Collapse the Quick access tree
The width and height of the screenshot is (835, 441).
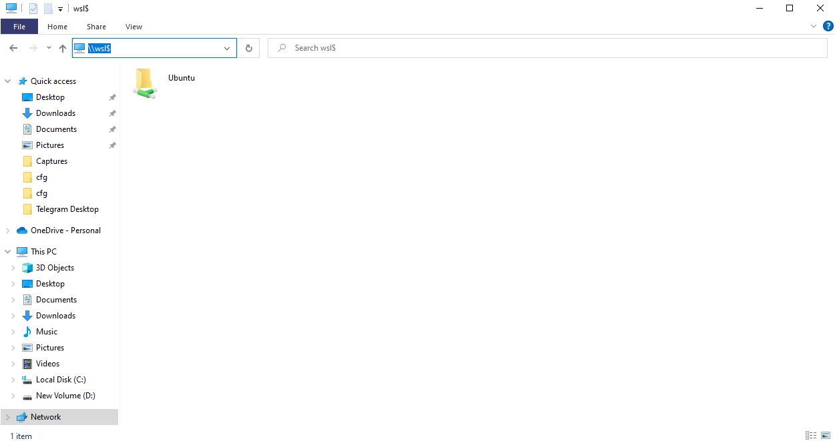[x=8, y=81]
